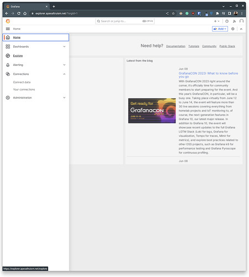The width and height of the screenshot is (249, 277).
Task: Open the tab search dropdown arrow
Action: pos(224,7)
